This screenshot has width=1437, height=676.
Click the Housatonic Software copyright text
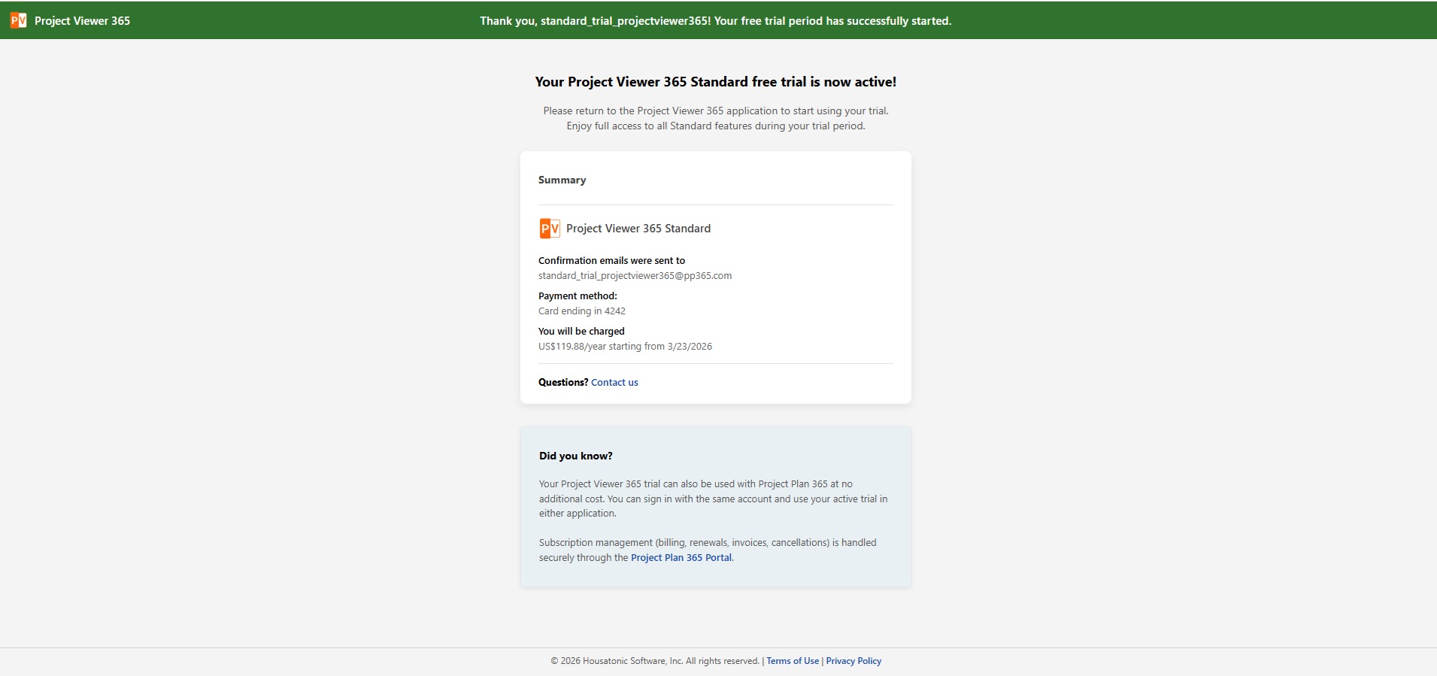(654, 661)
